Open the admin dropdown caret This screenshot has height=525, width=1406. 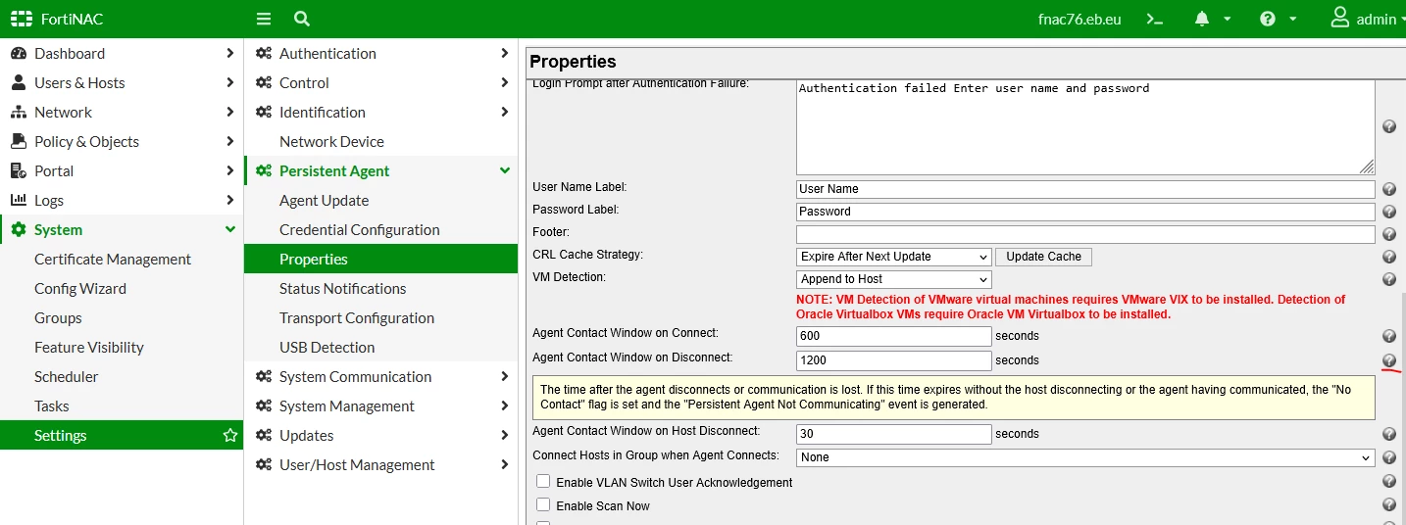pyautogui.click(x=1403, y=19)
